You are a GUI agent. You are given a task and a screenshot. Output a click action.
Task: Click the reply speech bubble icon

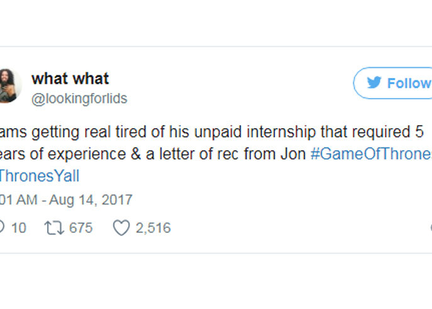[1, 228]
